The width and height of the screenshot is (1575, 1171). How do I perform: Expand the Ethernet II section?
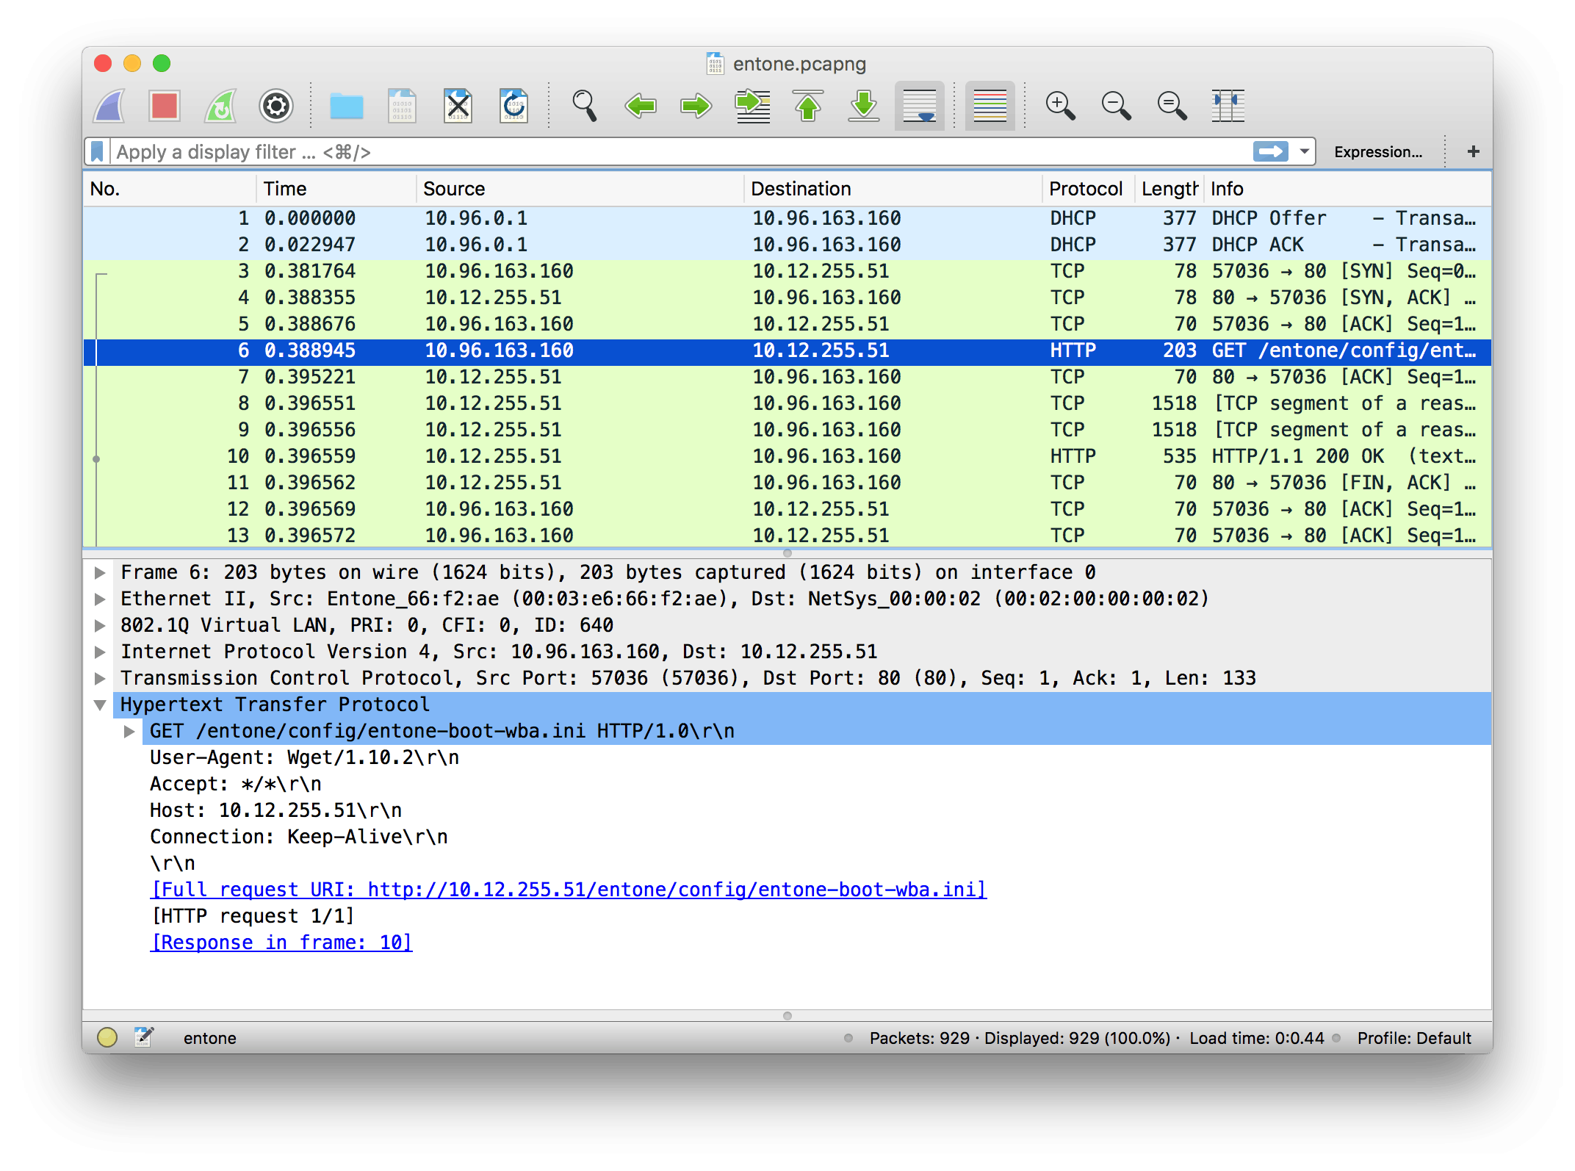tap(99, 598)
